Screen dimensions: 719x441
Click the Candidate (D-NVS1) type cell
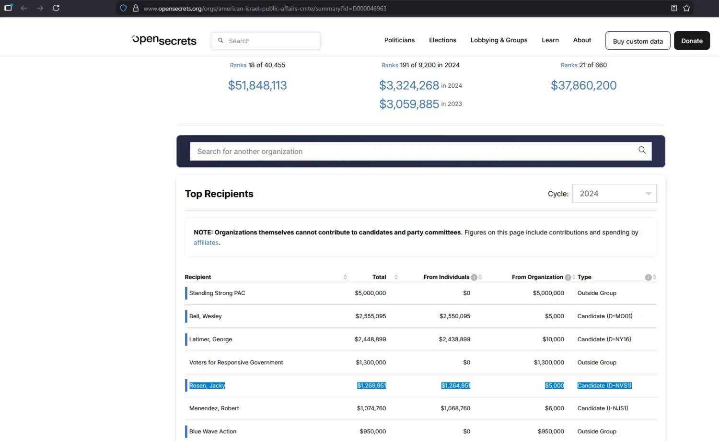tap(604, 385)
